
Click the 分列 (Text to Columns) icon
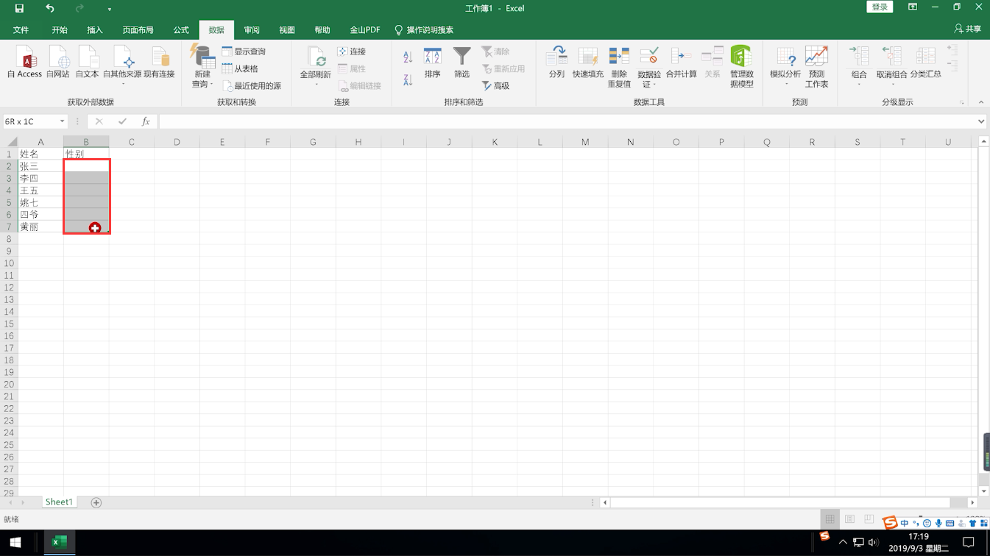pyautogui.click(x=556, y=63)
